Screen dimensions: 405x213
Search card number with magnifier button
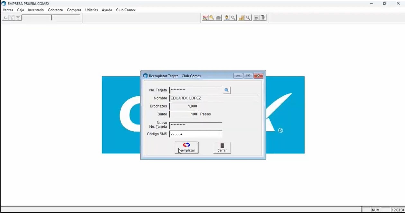point(227,90)
